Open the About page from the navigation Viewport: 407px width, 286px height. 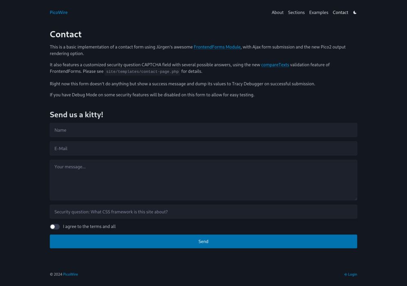tap(278, 12)
